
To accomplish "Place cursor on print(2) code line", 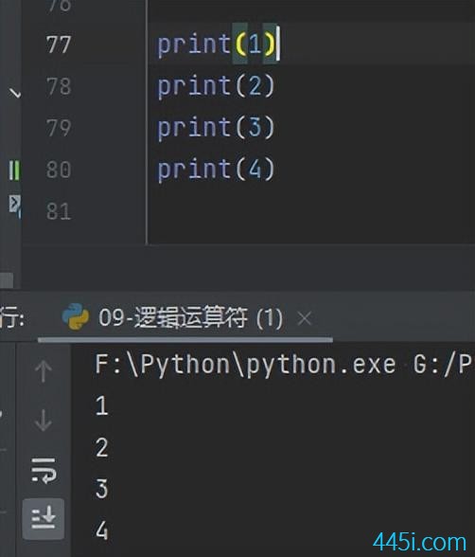I will point(216,86).
